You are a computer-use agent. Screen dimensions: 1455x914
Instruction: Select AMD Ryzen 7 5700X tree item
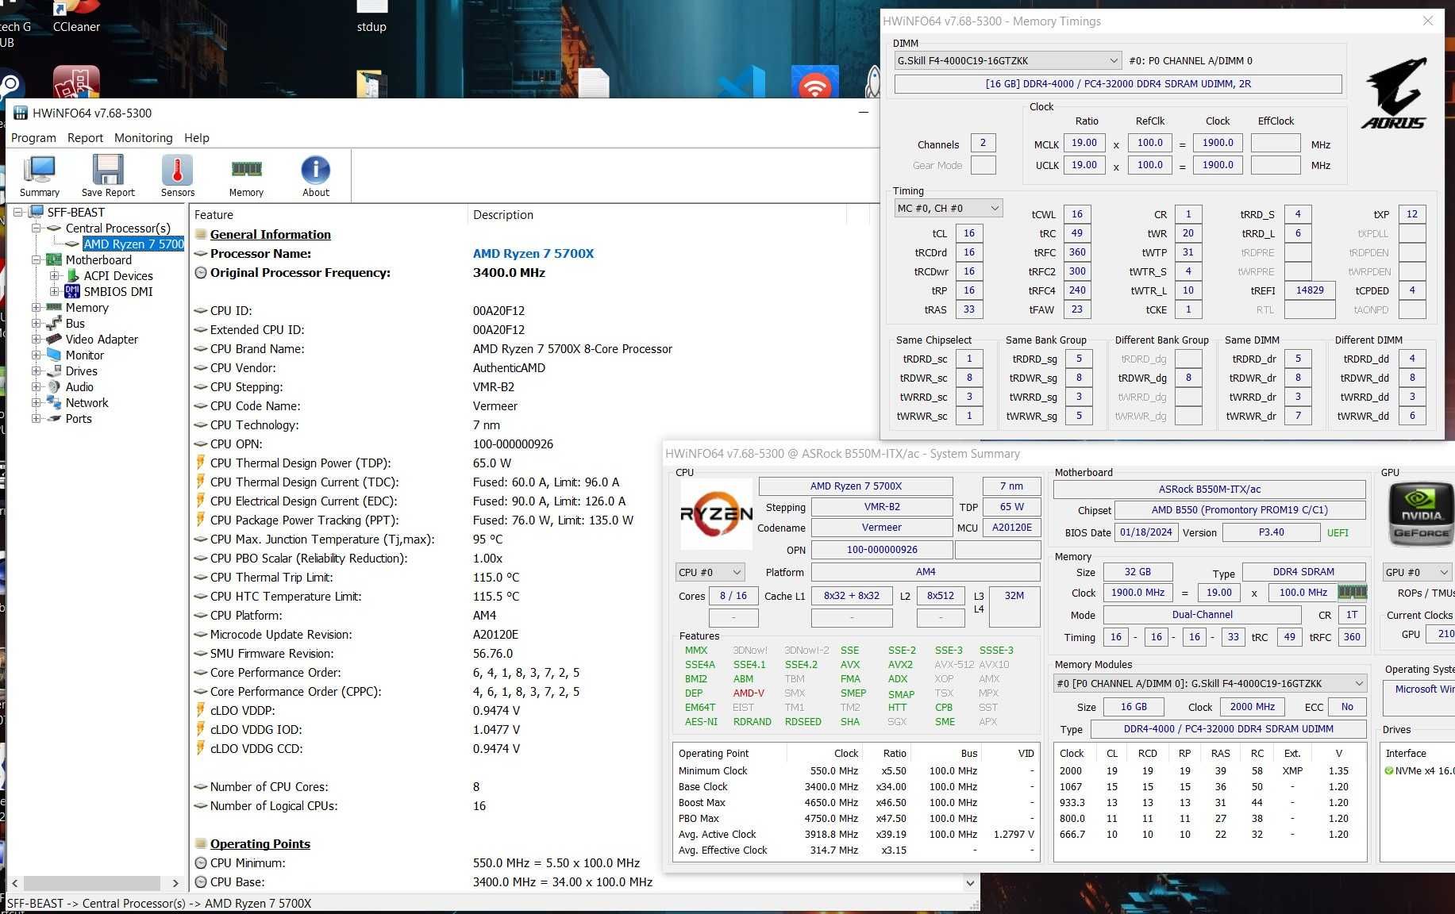[x=133, y=244]
